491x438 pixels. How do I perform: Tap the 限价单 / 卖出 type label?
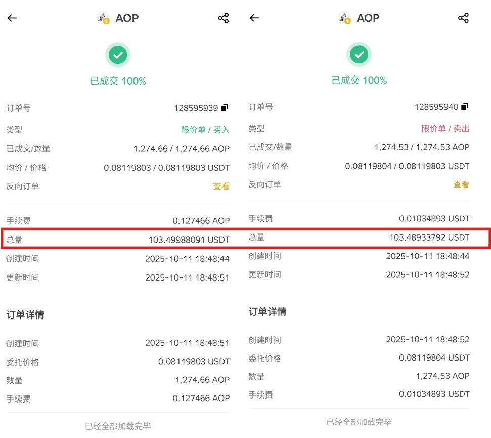445,129
